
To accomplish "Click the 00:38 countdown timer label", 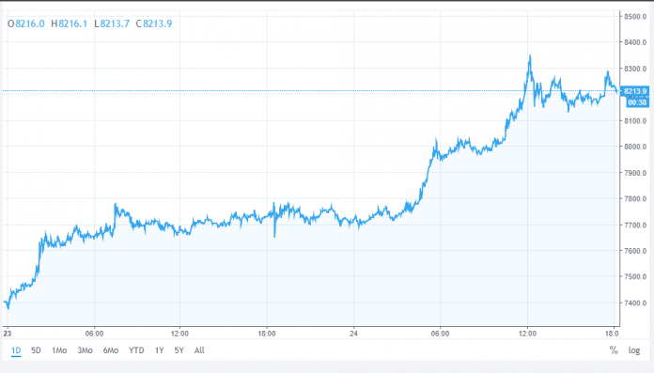I will 637,102.
